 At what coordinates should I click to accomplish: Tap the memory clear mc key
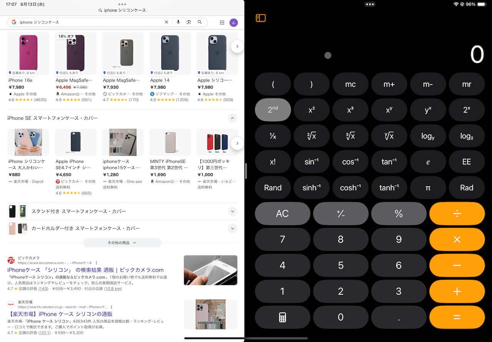351,84
